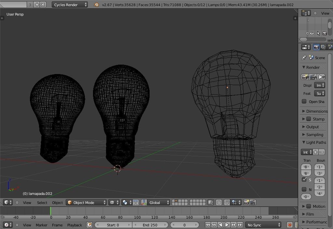
Task: Uncheck the S shadows checkbox
Action: click(x=304, y=180)
